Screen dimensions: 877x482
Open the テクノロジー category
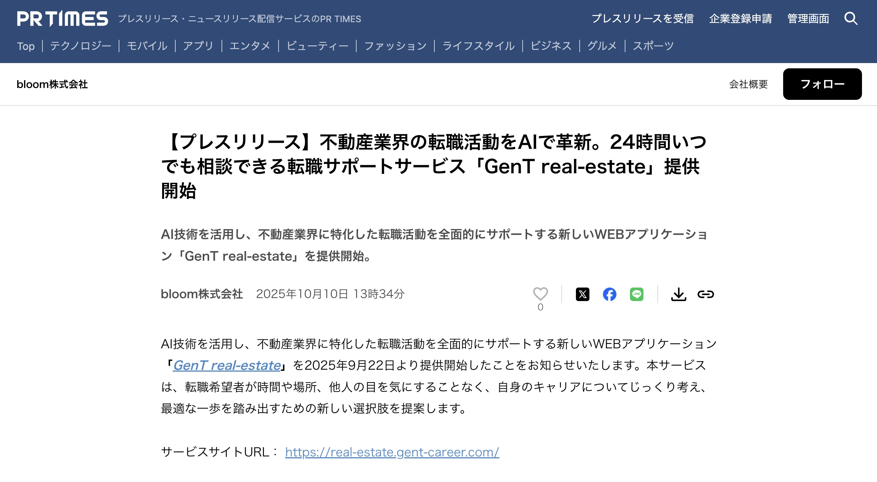81,46
